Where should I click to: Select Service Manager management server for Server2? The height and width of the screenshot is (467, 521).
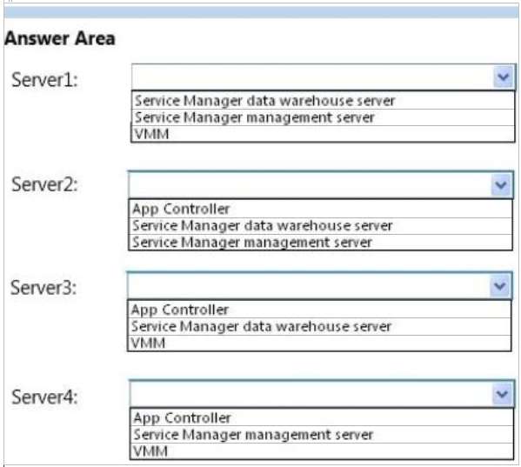pyautogui.click(x=320, y=242)
